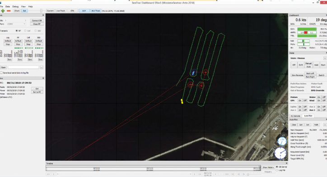Image resolution: width=327 pixels, height=177 pixels.
Task: Click the green plus zoom-in icon
Action: tap(3, 11)
